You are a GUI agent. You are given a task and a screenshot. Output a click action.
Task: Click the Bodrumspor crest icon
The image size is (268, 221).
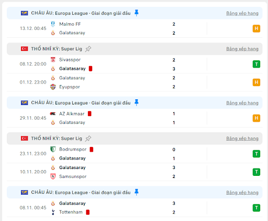[x=53, y=149]
